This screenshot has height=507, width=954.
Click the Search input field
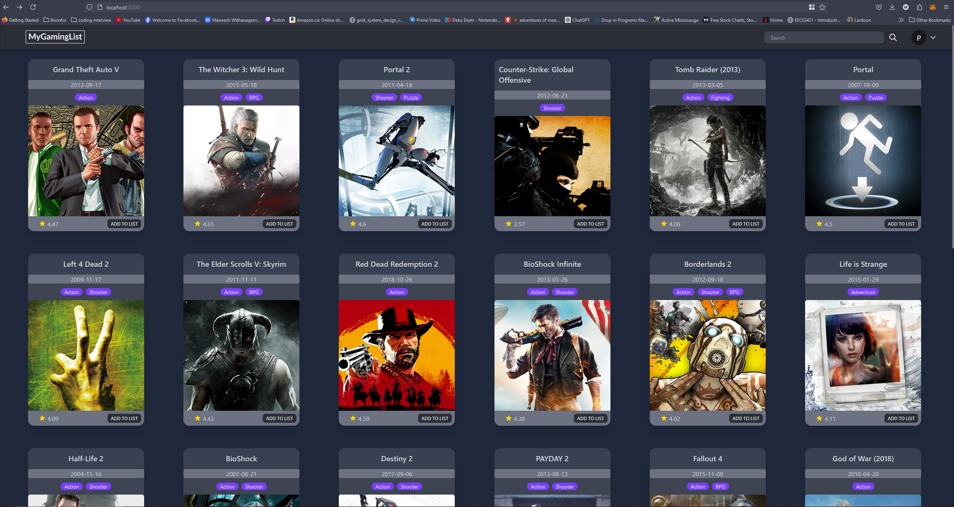click(x=823, y=38)
